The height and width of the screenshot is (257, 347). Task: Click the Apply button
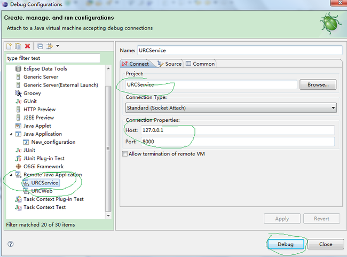point(282,219)
